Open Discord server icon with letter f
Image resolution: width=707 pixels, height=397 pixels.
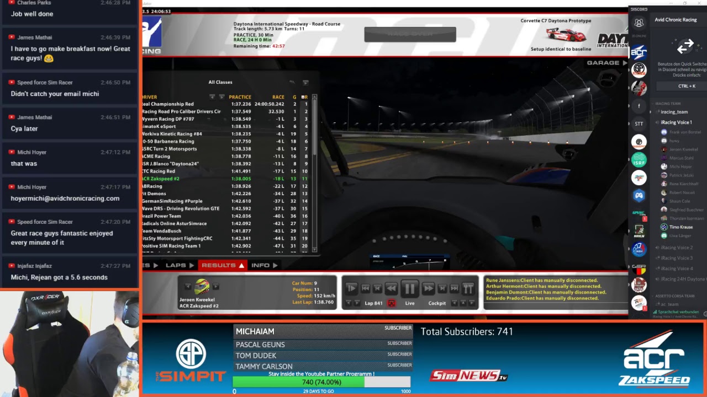click(639, 106)
